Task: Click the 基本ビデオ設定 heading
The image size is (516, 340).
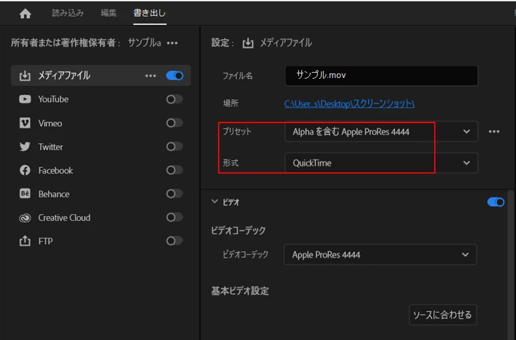Action: click(240, 291)
